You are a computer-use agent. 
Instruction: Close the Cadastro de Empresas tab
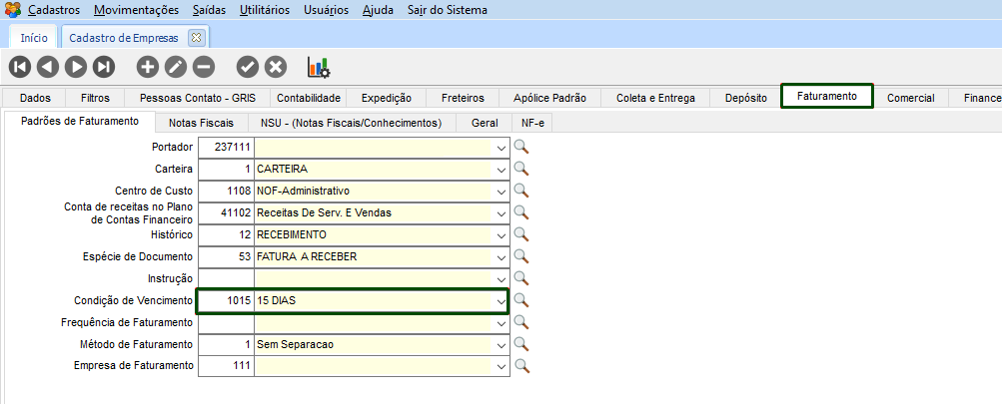point(196,38)
